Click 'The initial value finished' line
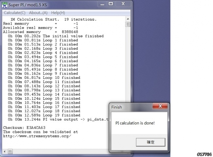The image size is (213, 157). 56,36
